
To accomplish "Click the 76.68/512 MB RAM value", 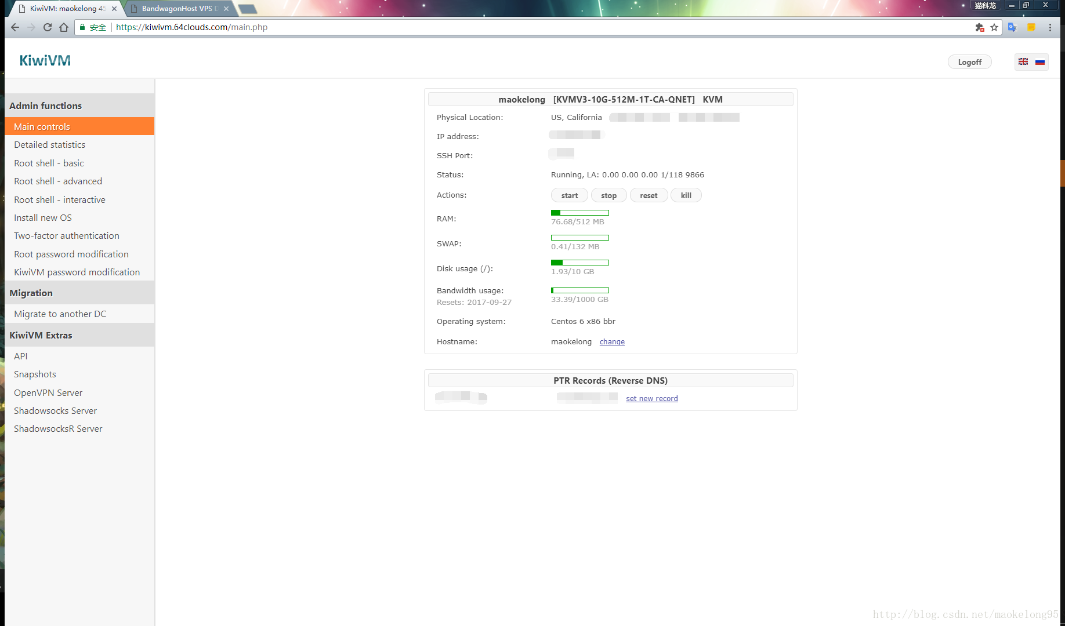I will tap(578, 222).
